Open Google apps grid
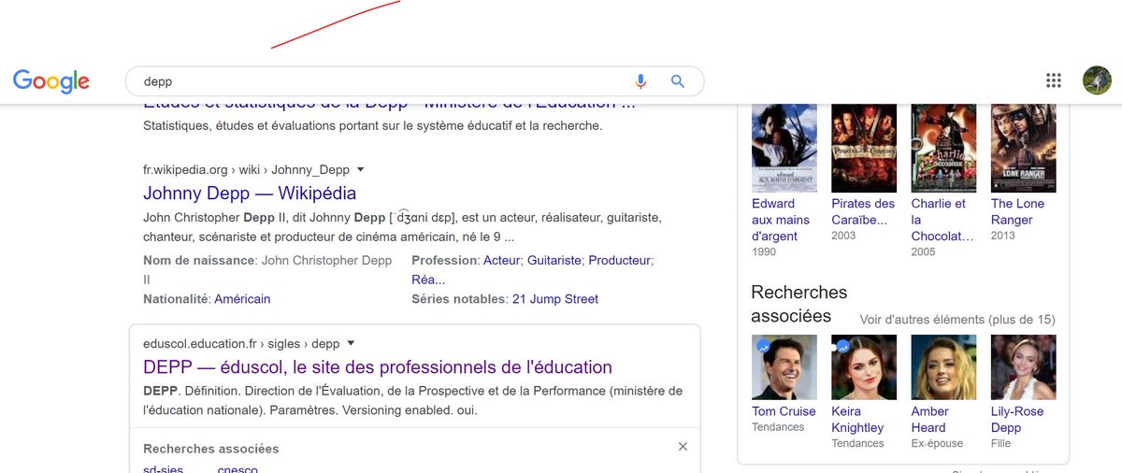 1054,80
